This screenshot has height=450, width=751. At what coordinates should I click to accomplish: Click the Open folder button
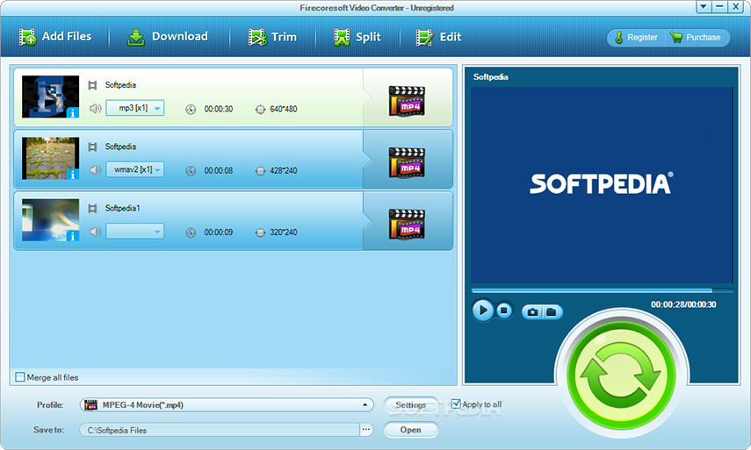pos(411,430)
